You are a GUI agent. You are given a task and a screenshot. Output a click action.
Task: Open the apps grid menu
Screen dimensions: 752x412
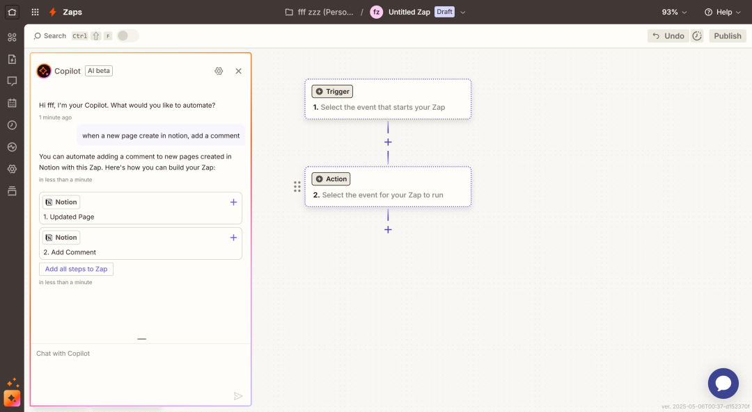click(x=35, y=12)
